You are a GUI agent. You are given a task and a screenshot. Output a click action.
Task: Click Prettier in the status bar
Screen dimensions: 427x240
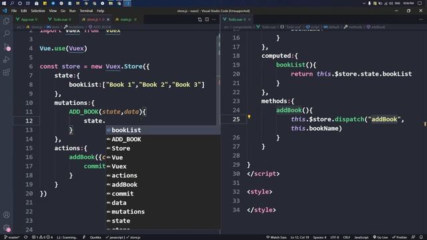tap(399, 237)
